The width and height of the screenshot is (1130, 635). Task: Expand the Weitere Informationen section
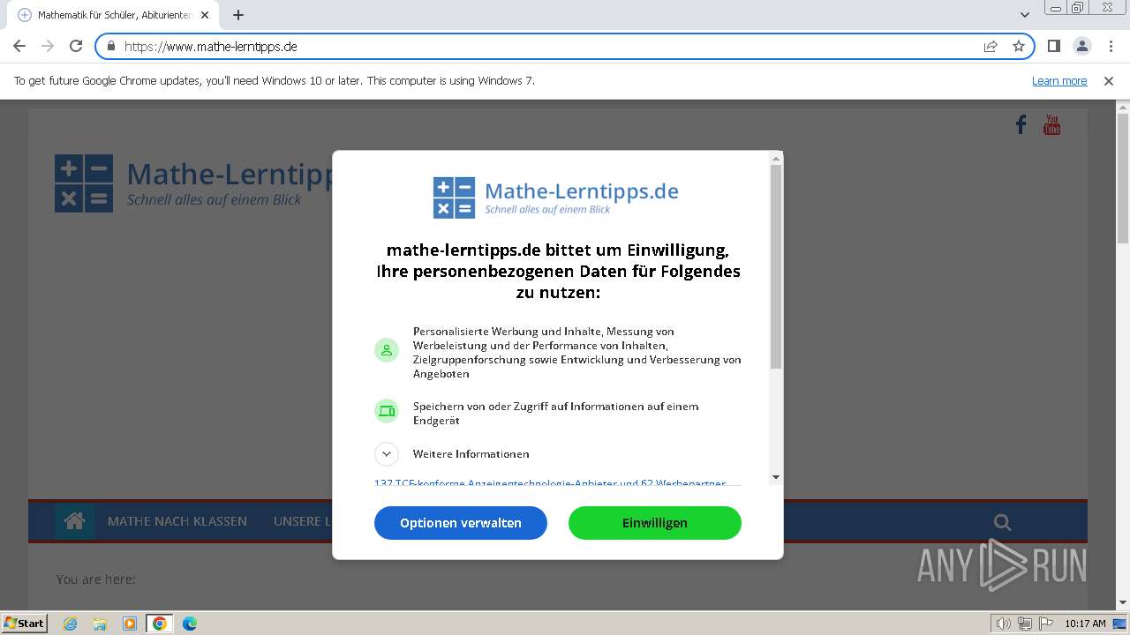pos(386,454)
